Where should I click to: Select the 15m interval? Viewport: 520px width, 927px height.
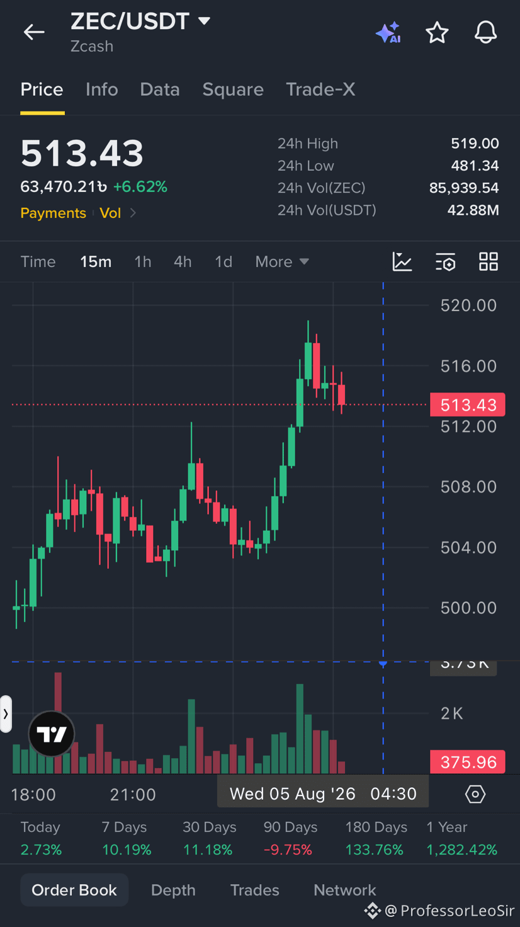click(x=96, y=261)
